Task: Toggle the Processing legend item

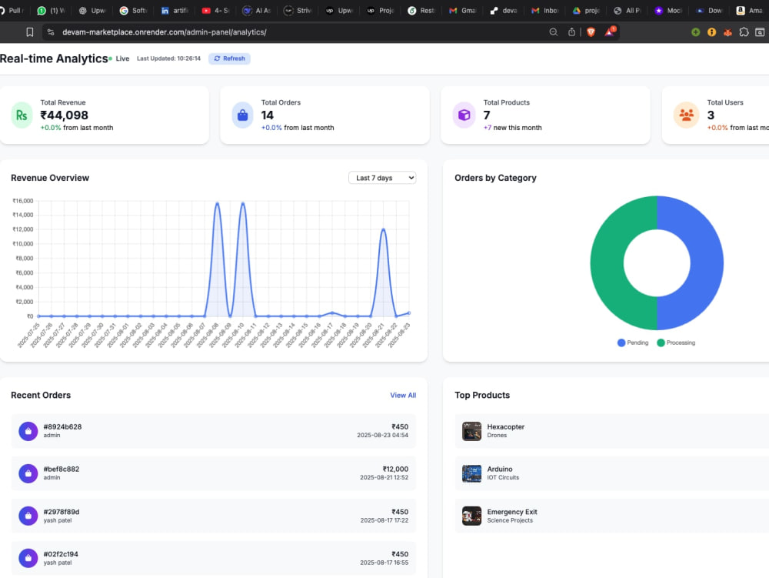Action: click(676, 342)
